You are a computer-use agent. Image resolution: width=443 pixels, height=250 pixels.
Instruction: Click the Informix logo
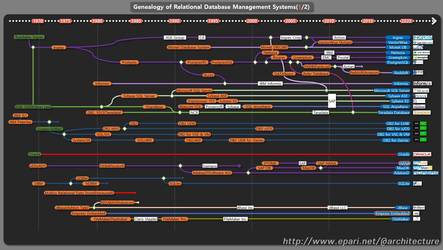tap(422, 84)
